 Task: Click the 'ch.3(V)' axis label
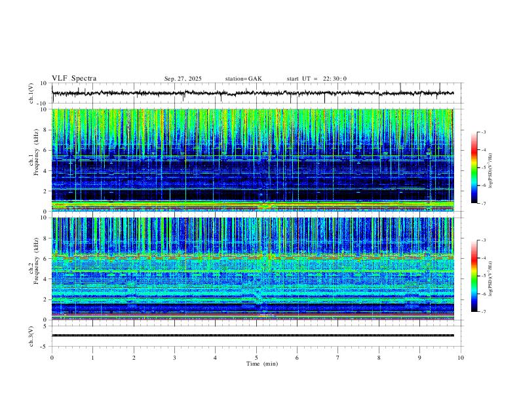point(31,337)
